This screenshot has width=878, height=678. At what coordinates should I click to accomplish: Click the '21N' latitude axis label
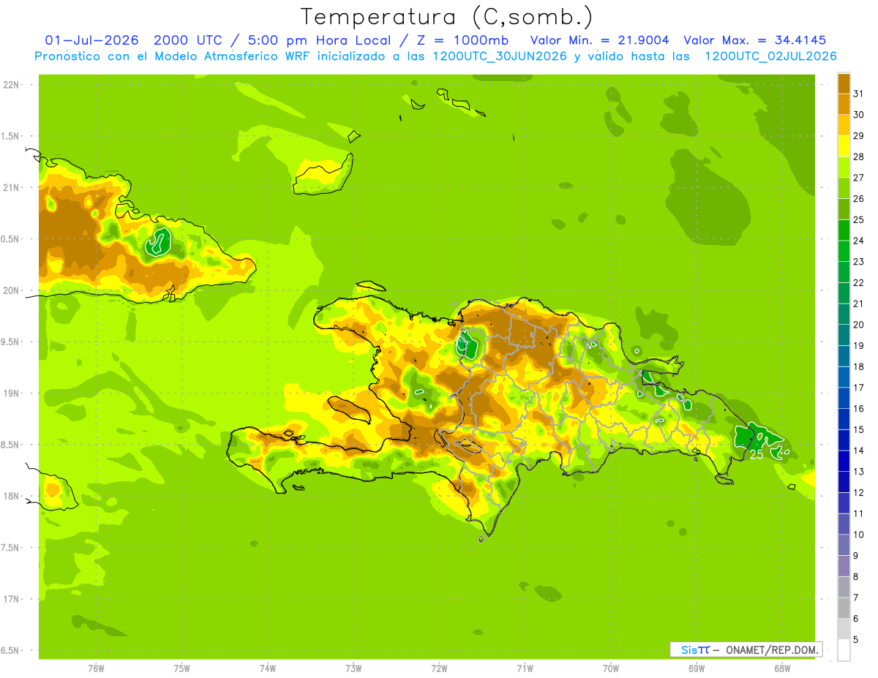[12, 187]
